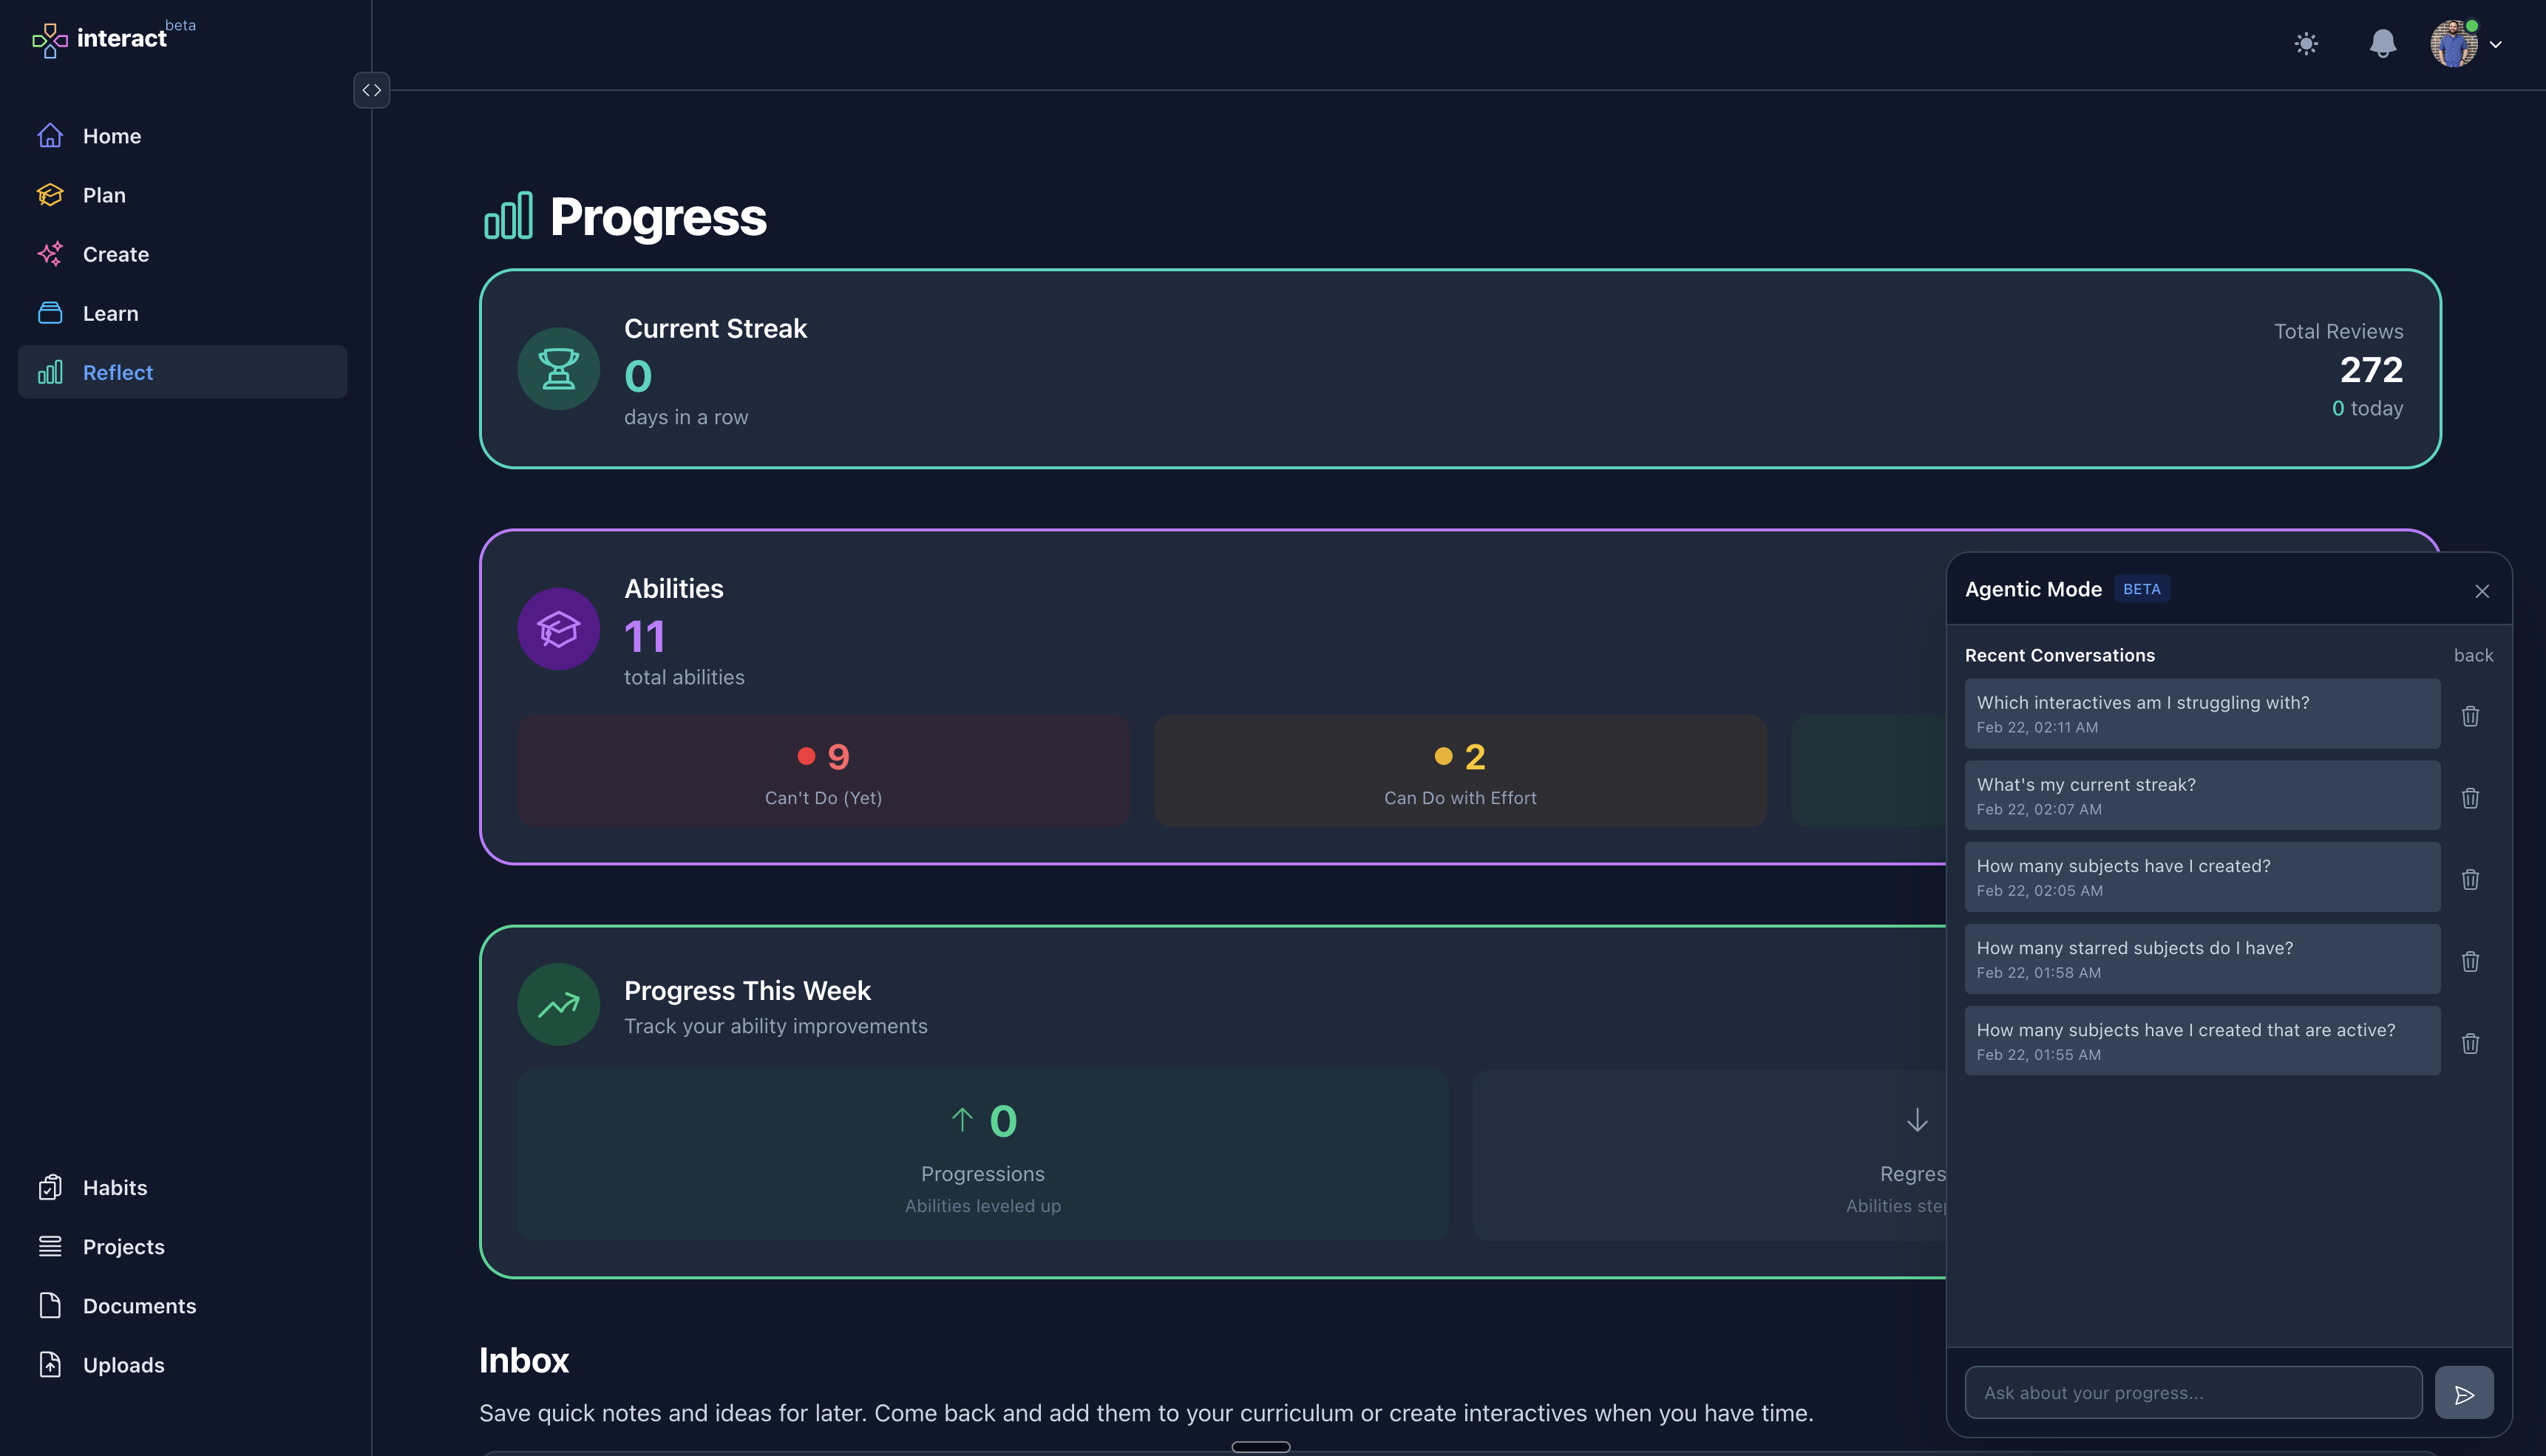Toggle light/dark theme with the sun icon
The width and height of the screenshot is (2546, 1456).
coord(2307,44)
